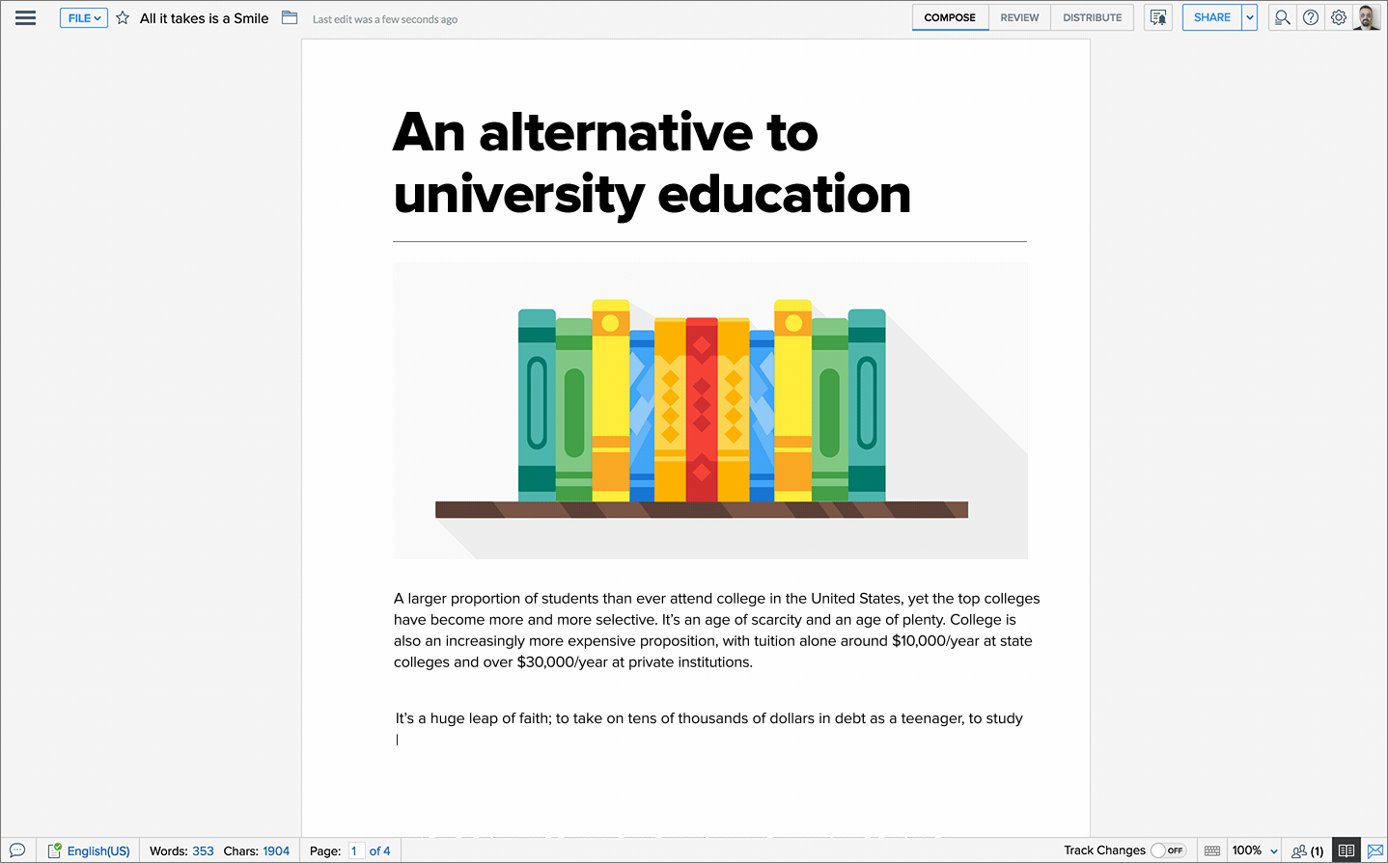Viewport: 1388px width, 863px height.
Task: Star this document as favorite
Action: (x=123, y=18)
